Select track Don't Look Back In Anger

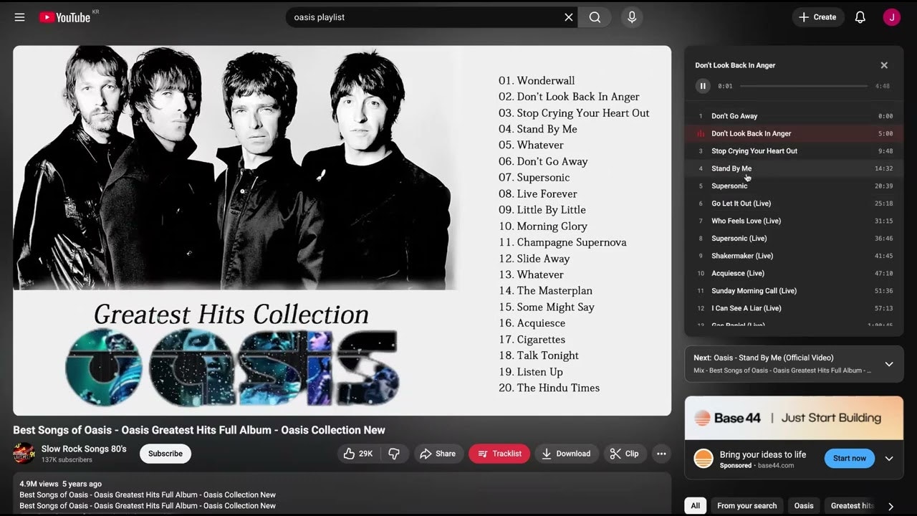tap(794, 133)
